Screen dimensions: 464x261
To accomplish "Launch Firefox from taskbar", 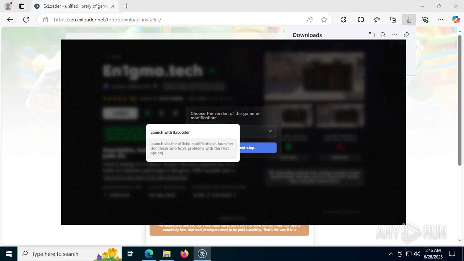I will point(184,254).
